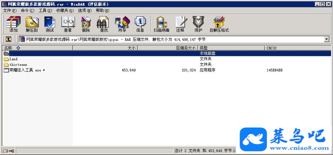Click the 应用程序 type cell

(x=207, y=70)
